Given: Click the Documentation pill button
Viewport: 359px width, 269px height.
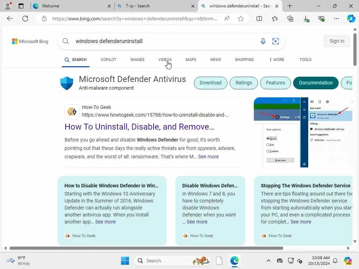Looking at the screenshot, I should point(316,83).
